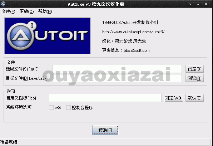Click the 准备就绪 status bar text
Screen dimensions: 213x146
point(9,142)
